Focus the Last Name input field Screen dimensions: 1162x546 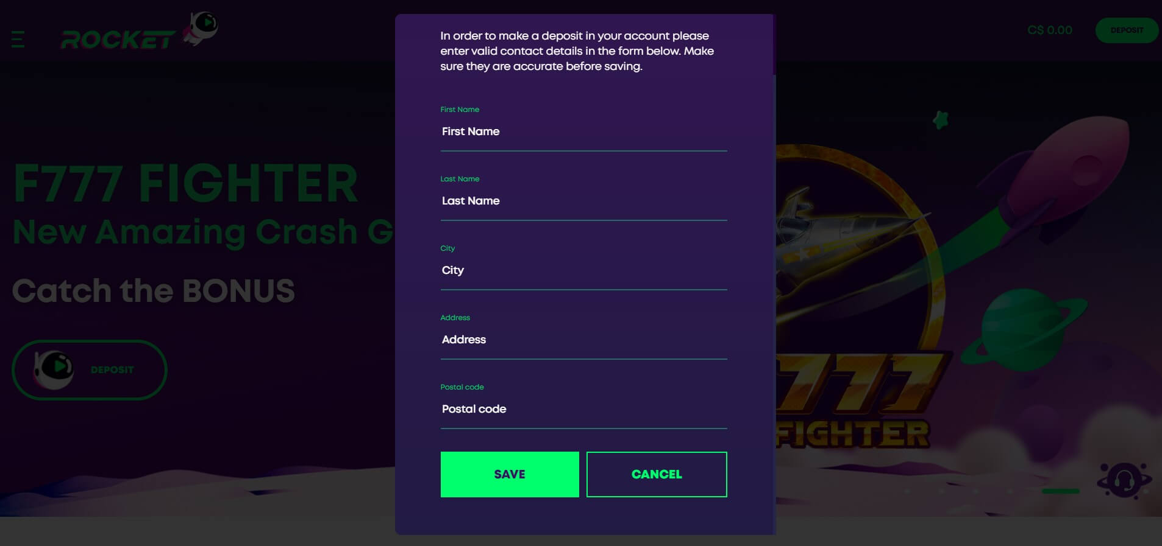click(583, 201)
